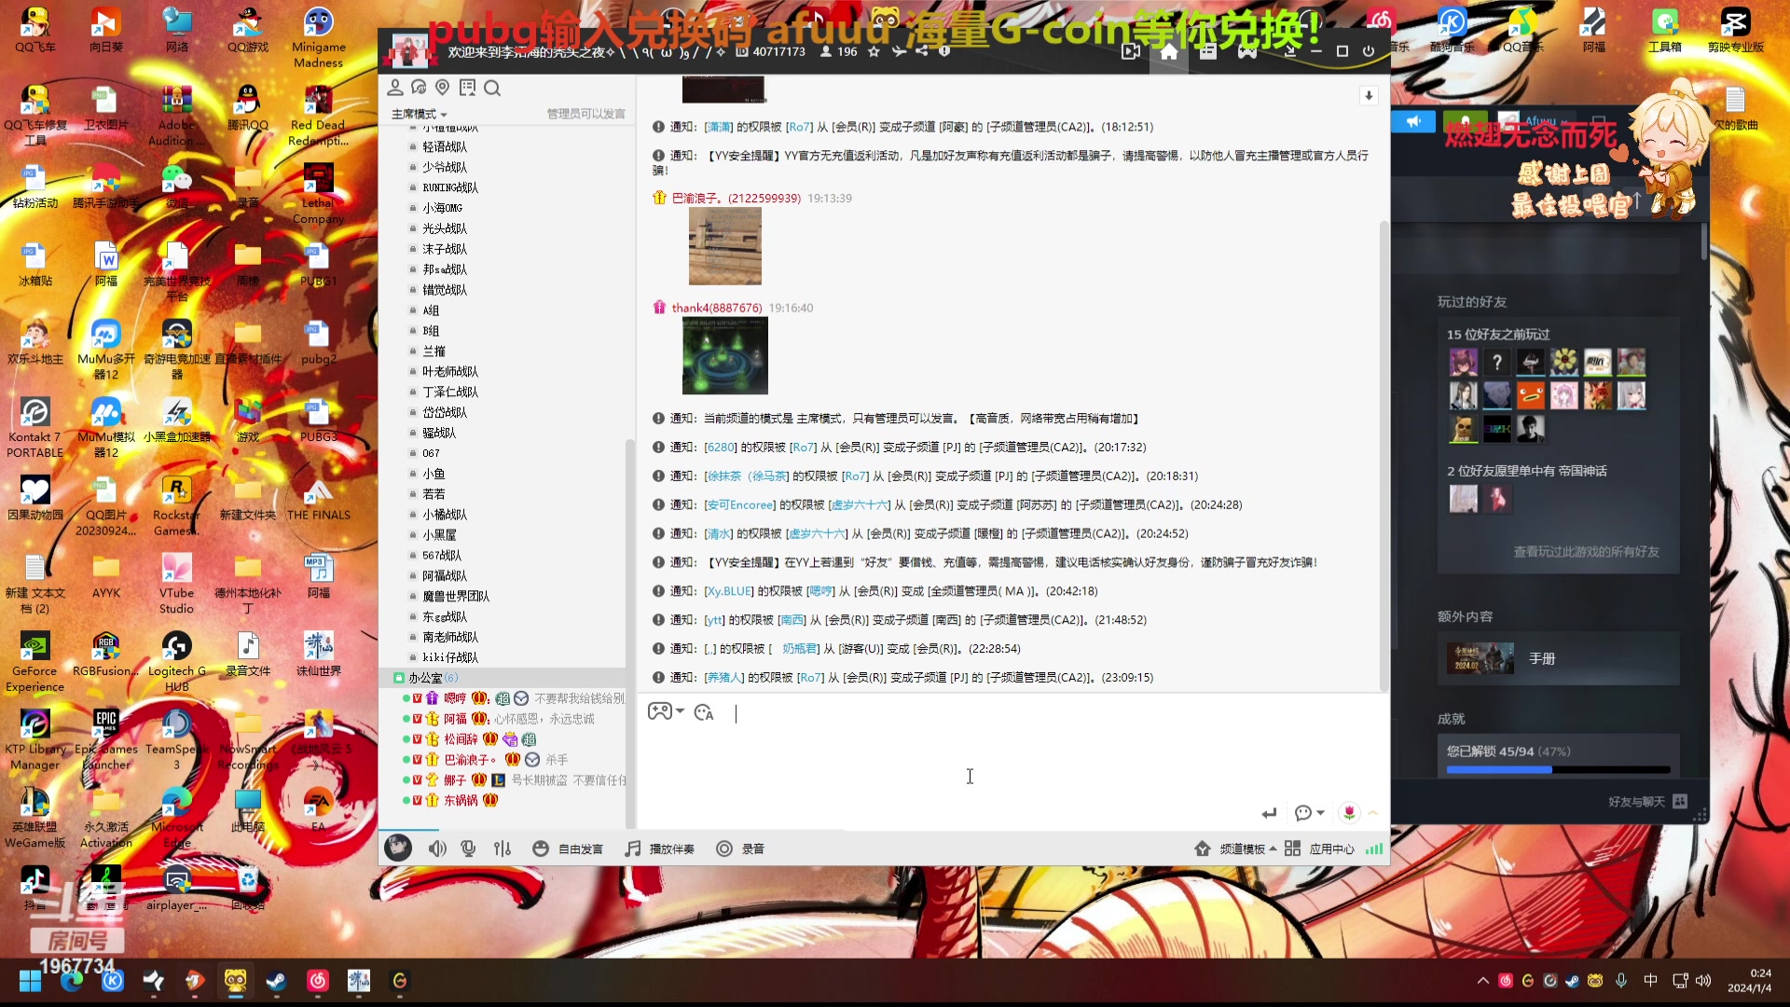Toggle 录音 recording

pyautogui.click(x=740, y=848)
